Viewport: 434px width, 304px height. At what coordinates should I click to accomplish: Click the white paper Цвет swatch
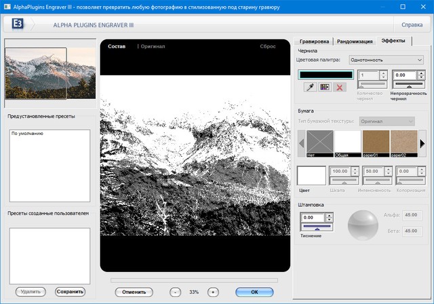point(311,176)
